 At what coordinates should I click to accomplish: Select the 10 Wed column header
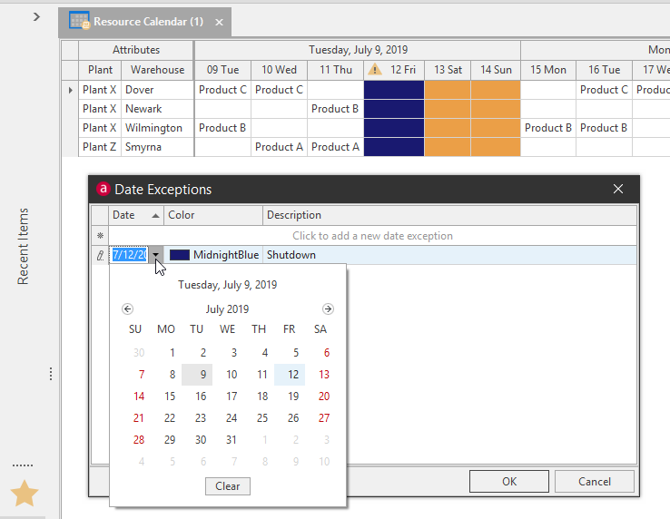(x=279, y=70)
